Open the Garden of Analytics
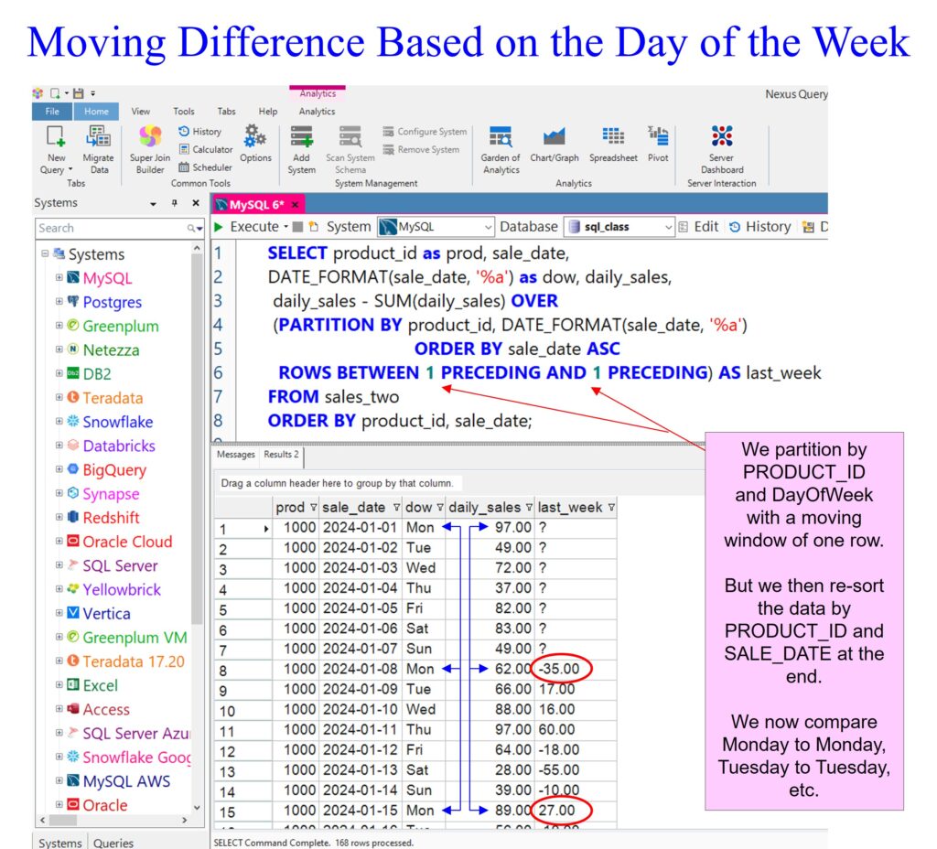 [x=501, y=139]
